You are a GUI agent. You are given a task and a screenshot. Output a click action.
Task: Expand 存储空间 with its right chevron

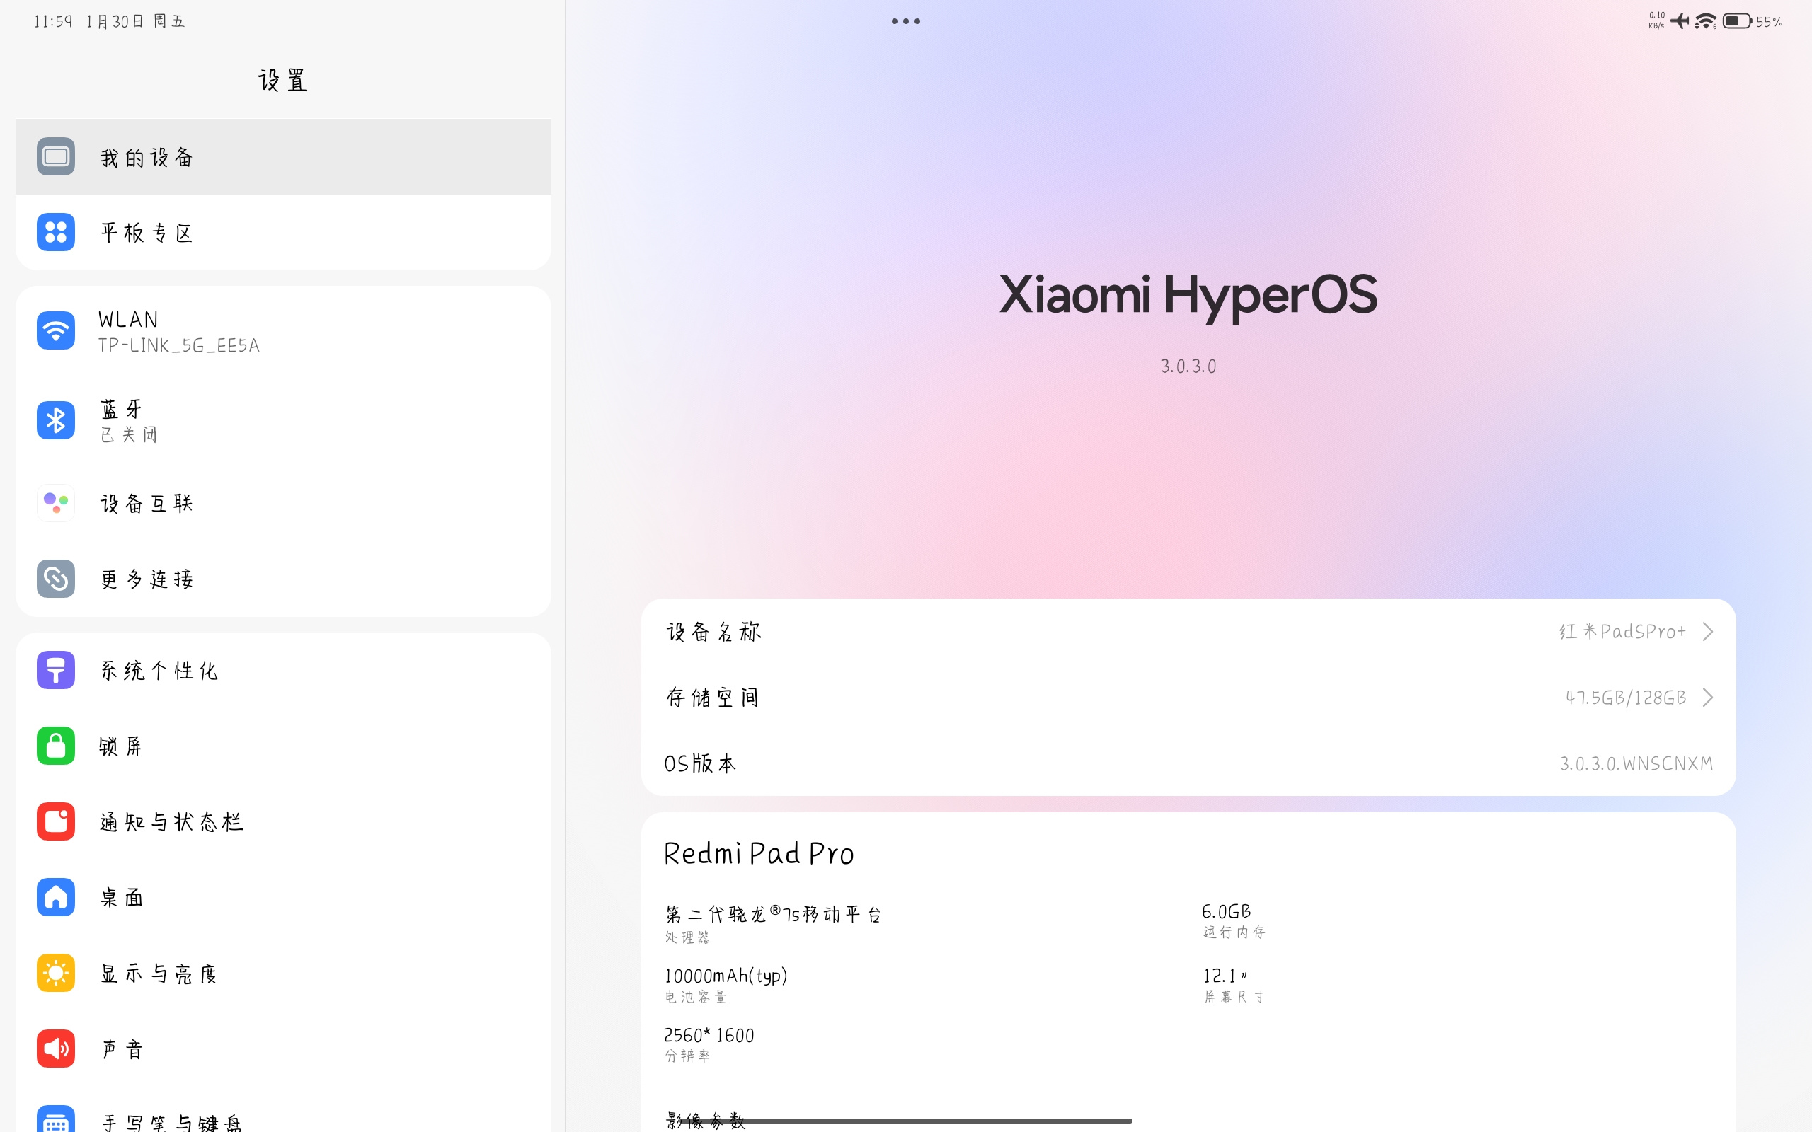[x=1708, y=697]
